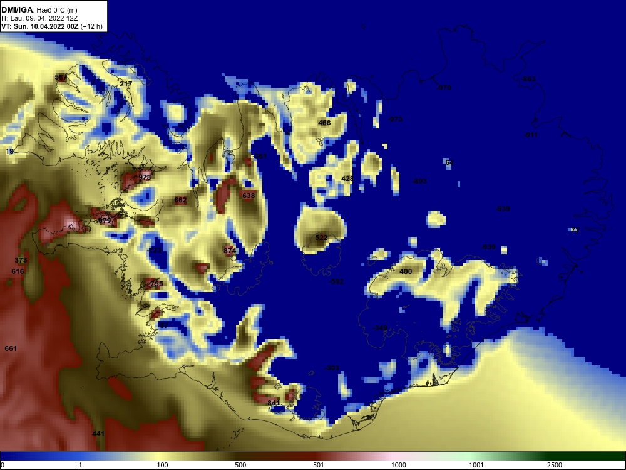The height and width of the screenshot is (470, 626).
Task: Click the IT: Lau. 09. 04. 2022 12Z line
Action: (x=39, y=18)
